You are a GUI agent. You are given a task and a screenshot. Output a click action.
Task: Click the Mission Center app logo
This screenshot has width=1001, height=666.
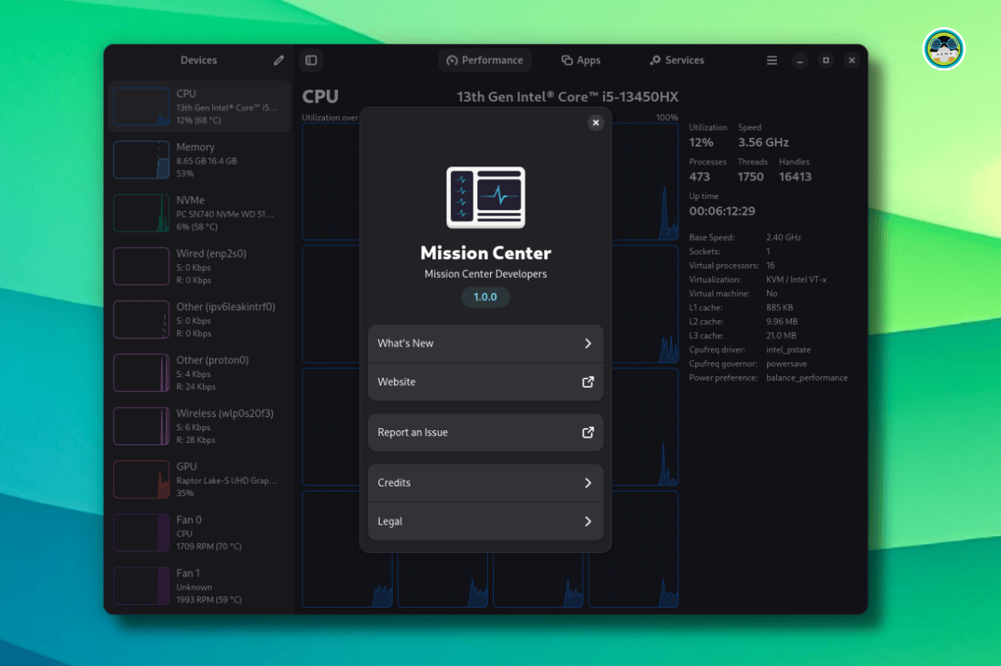click(x=486, y=198)
